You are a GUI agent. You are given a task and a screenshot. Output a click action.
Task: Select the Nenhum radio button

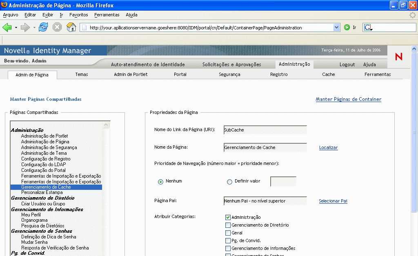click(x=160, y=182)
